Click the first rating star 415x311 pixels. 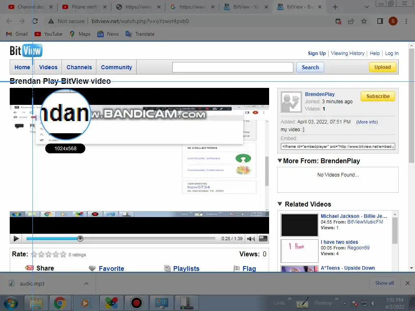(34, 254)
